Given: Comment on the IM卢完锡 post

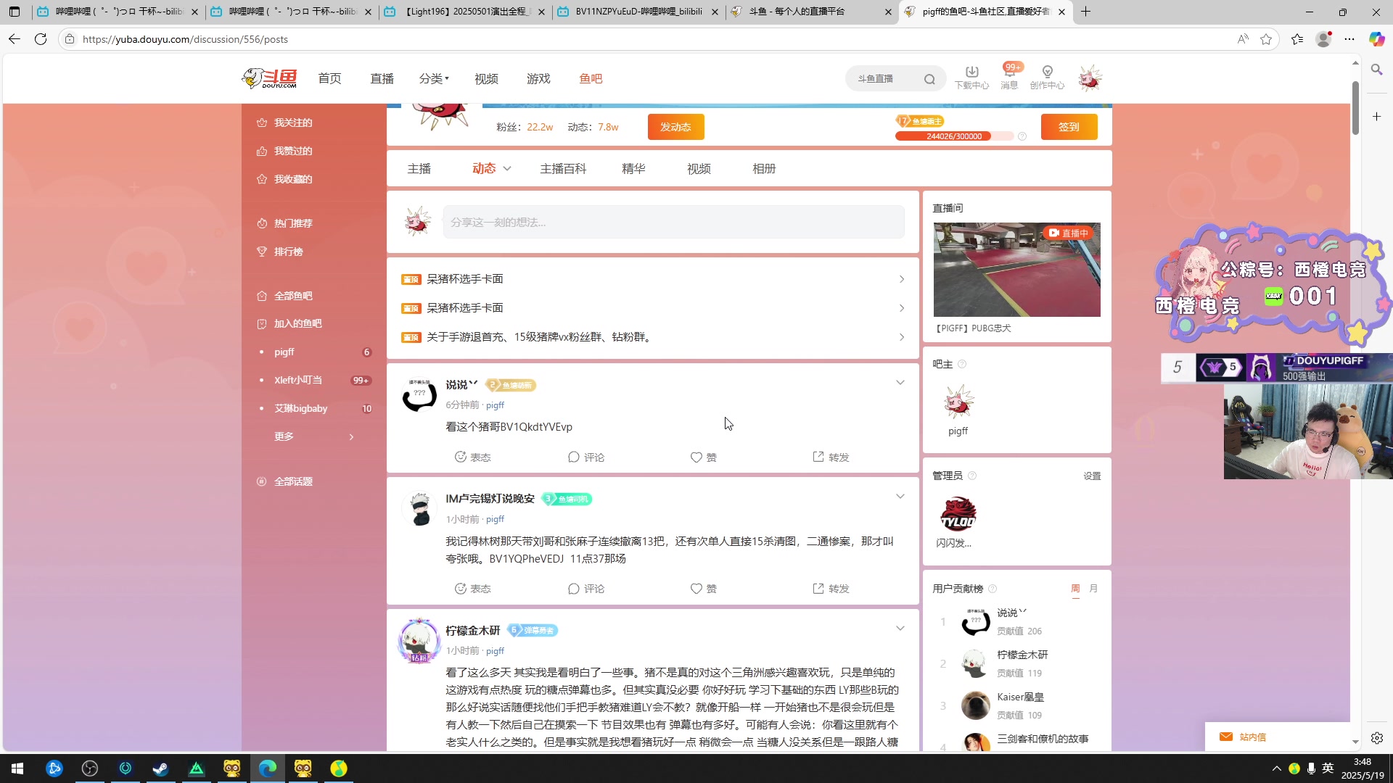Looking at the screenshot, I should pos(585,588).
